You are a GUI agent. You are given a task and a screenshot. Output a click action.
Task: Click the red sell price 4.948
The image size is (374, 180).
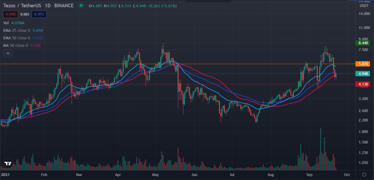coord(11,14)
